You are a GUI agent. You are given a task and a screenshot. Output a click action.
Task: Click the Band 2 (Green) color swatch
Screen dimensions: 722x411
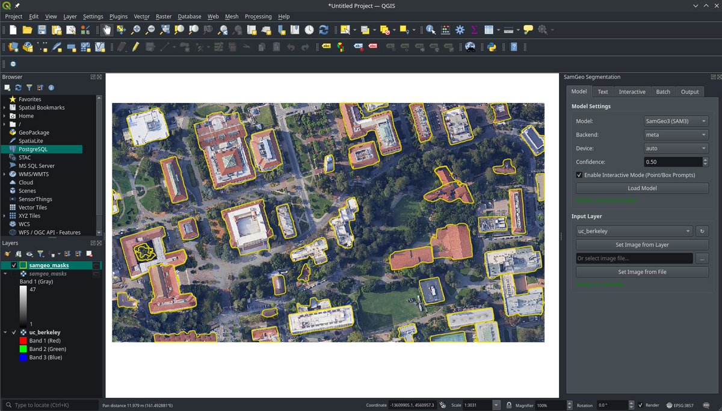(x=23, y=349)
